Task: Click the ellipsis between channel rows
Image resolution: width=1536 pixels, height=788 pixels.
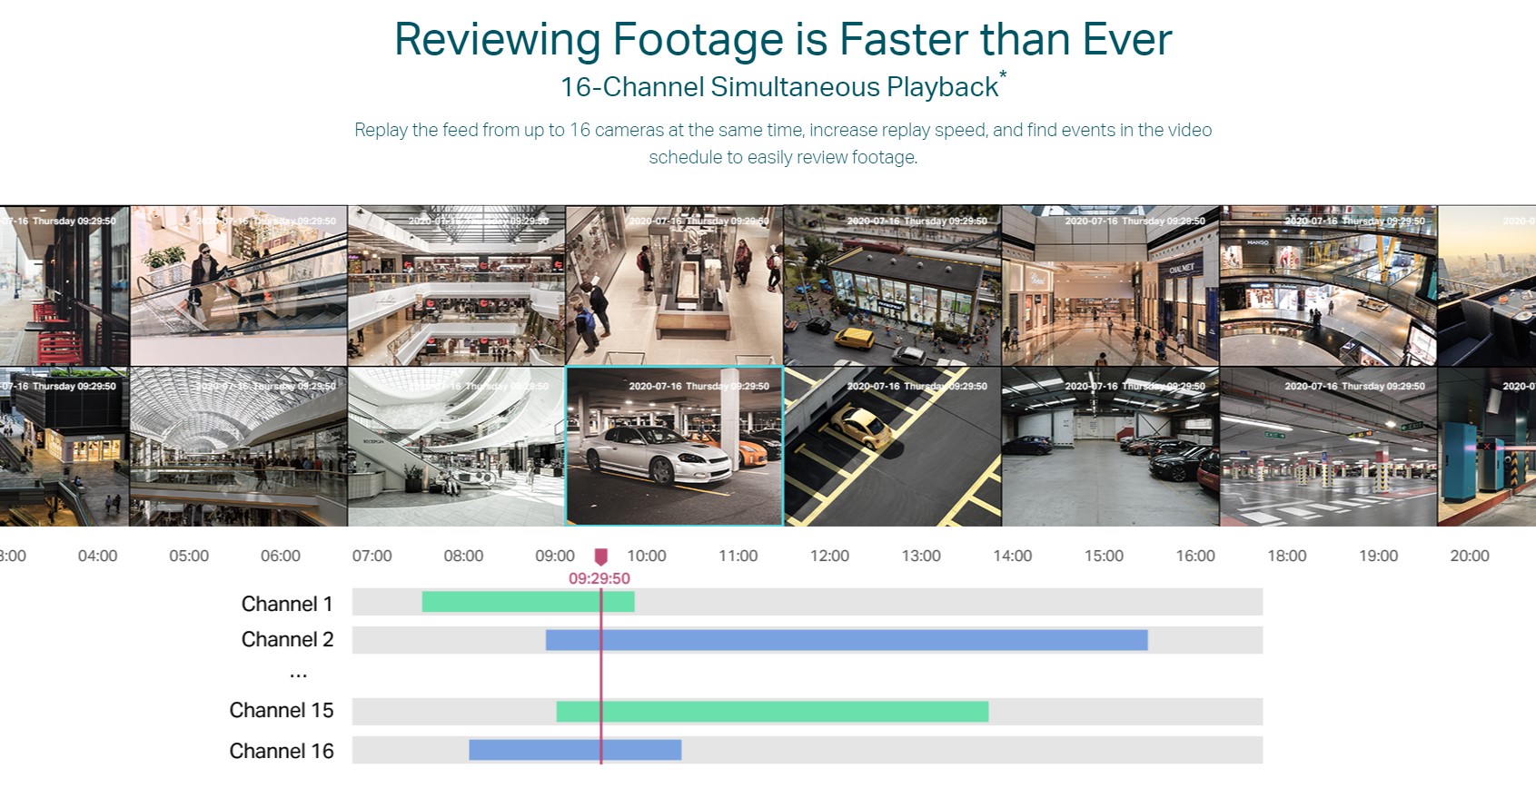Action: (x=299, y=675)
